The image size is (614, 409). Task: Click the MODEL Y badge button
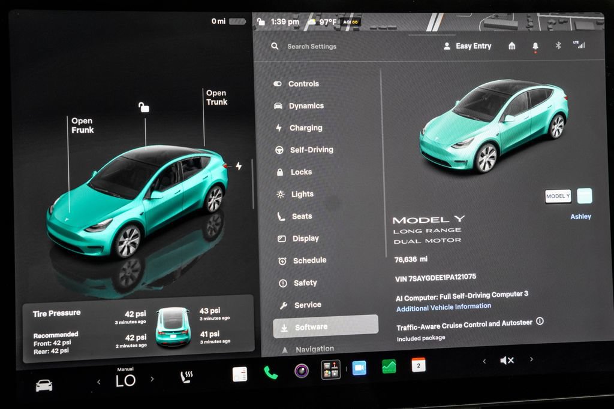[558, 196]
